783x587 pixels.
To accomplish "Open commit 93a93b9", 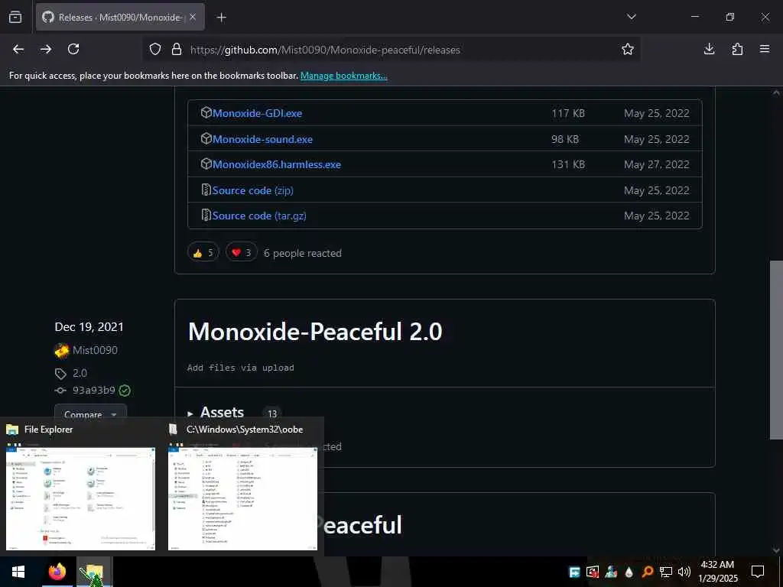I will tap(94, 391).
